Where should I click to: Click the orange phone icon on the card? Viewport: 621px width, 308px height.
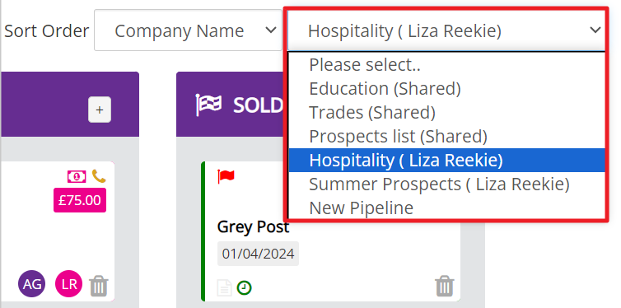click(99, 176)
